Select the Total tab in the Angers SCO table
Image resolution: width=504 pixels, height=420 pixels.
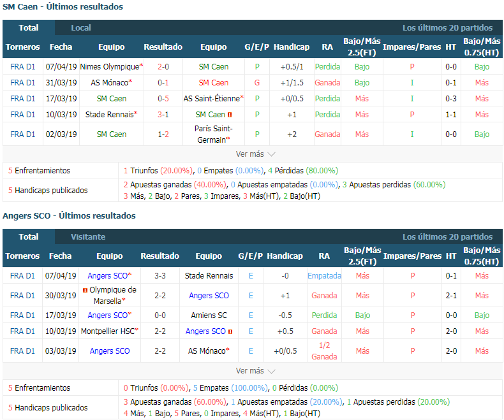(29, 237)
